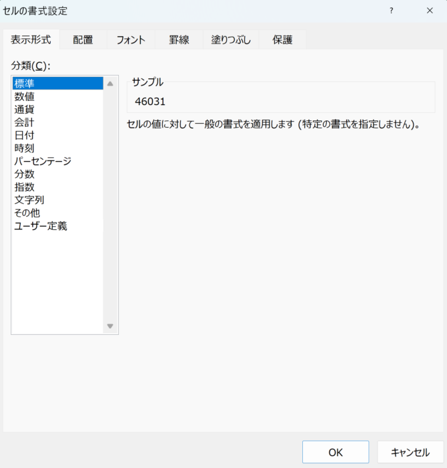Open the フォント tab
The width and height of the screenshot is (447, 468).
pyautogui.click(x=131, y=39)
